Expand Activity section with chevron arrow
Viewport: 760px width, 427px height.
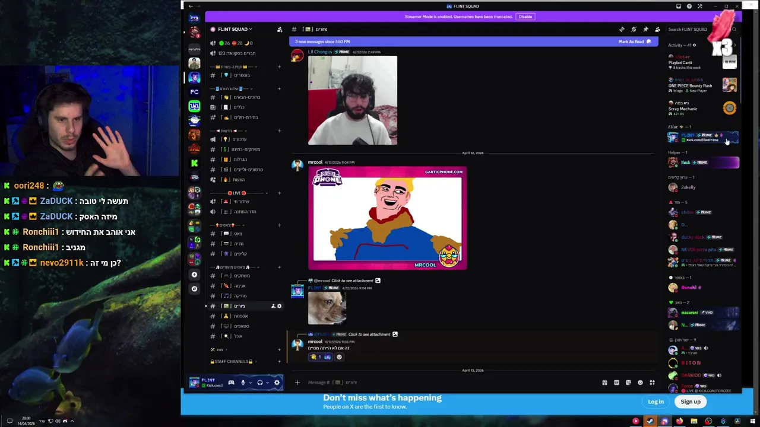tap(734, 45)
